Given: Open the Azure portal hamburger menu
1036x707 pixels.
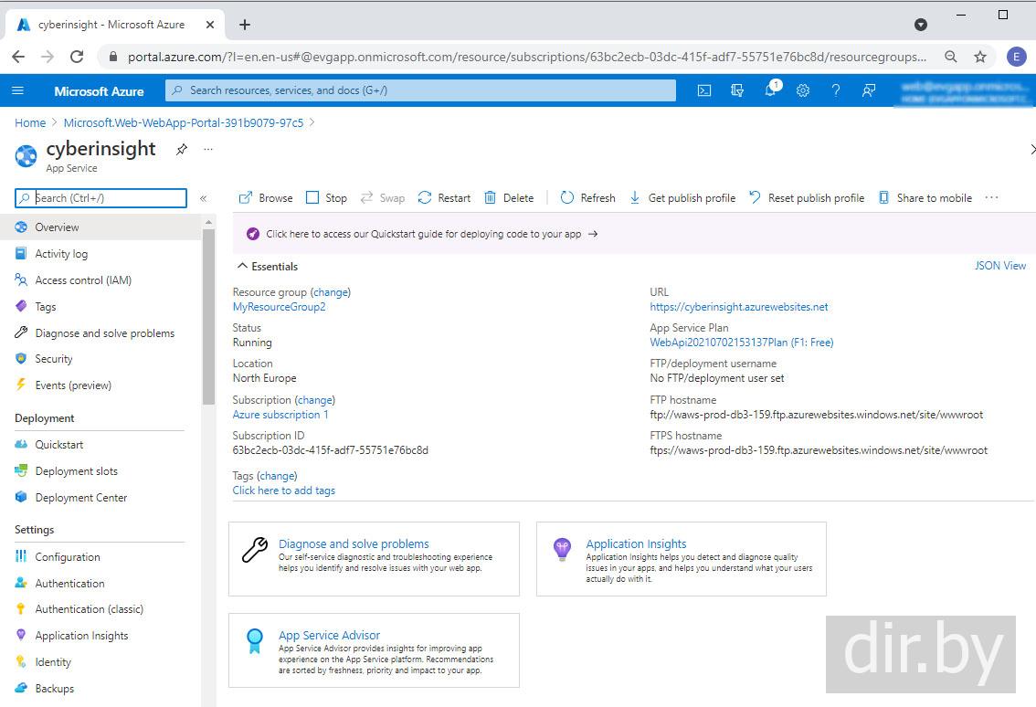Looking at the screenshot, I should pos(18,90).
